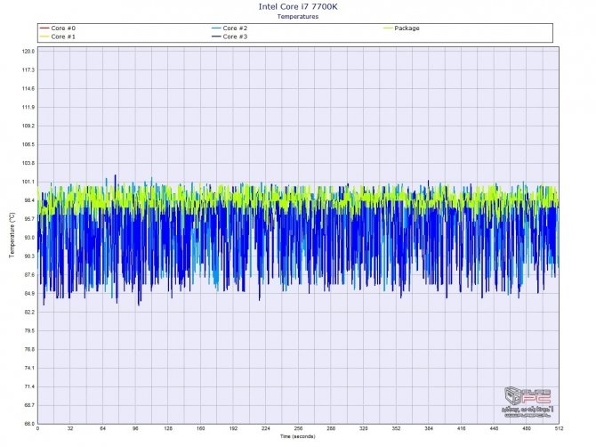Click the 32 x-axis tick label

[x=70, y=428]
